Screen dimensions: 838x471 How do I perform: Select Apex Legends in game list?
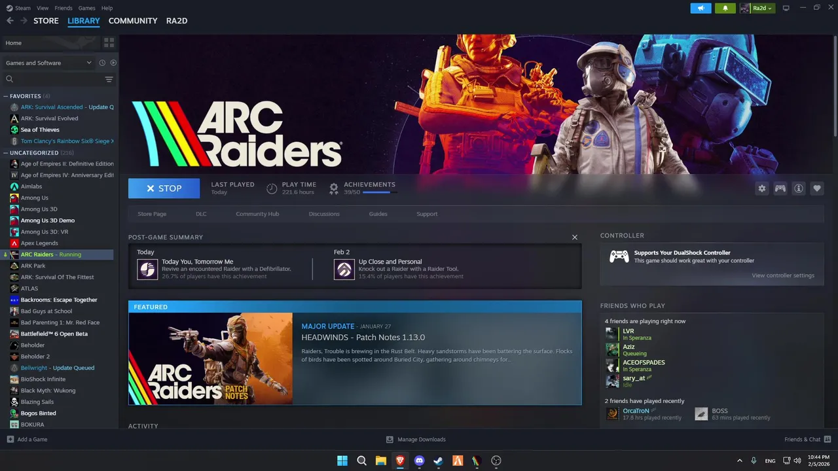(x=39, y=243)
